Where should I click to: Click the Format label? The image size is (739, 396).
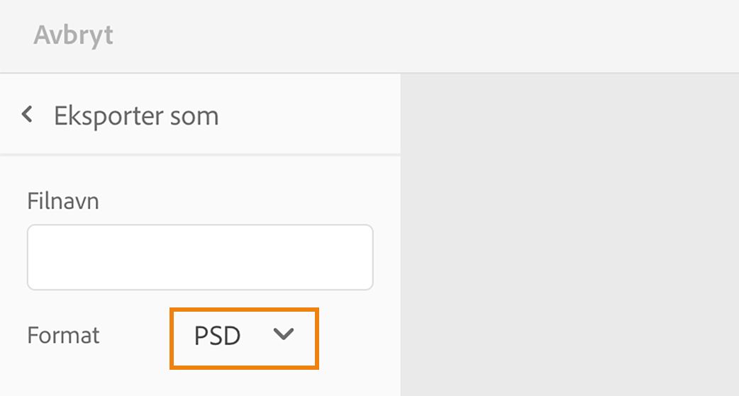tap(63, 335)
